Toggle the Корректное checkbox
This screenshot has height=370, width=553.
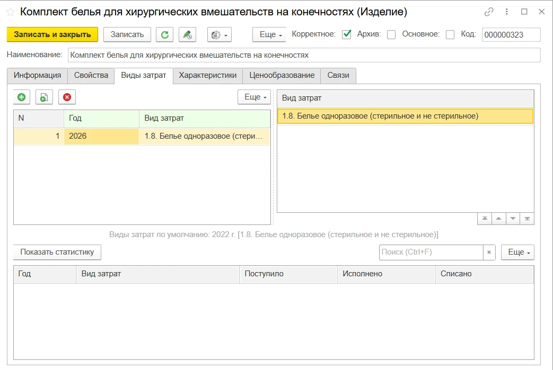pyautogui.click(x=347, y=34)
